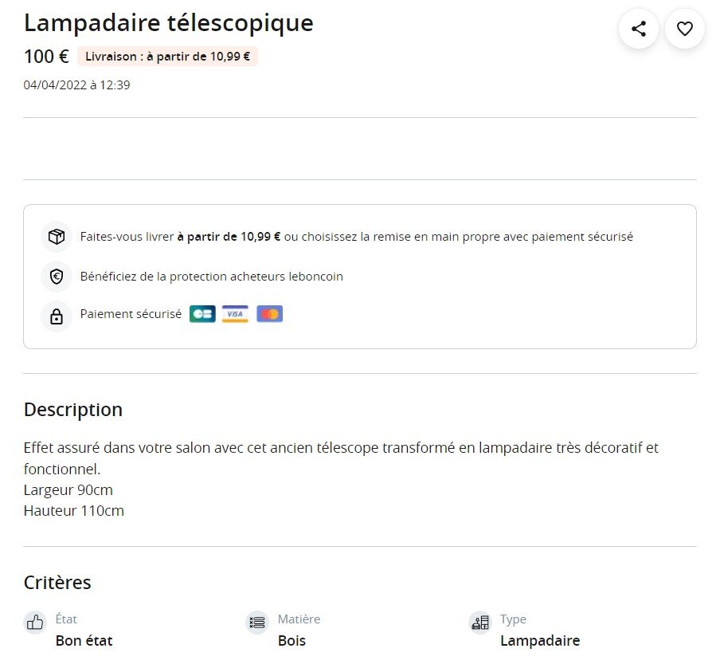Click the CB card logo

click(x=202, y=314)
